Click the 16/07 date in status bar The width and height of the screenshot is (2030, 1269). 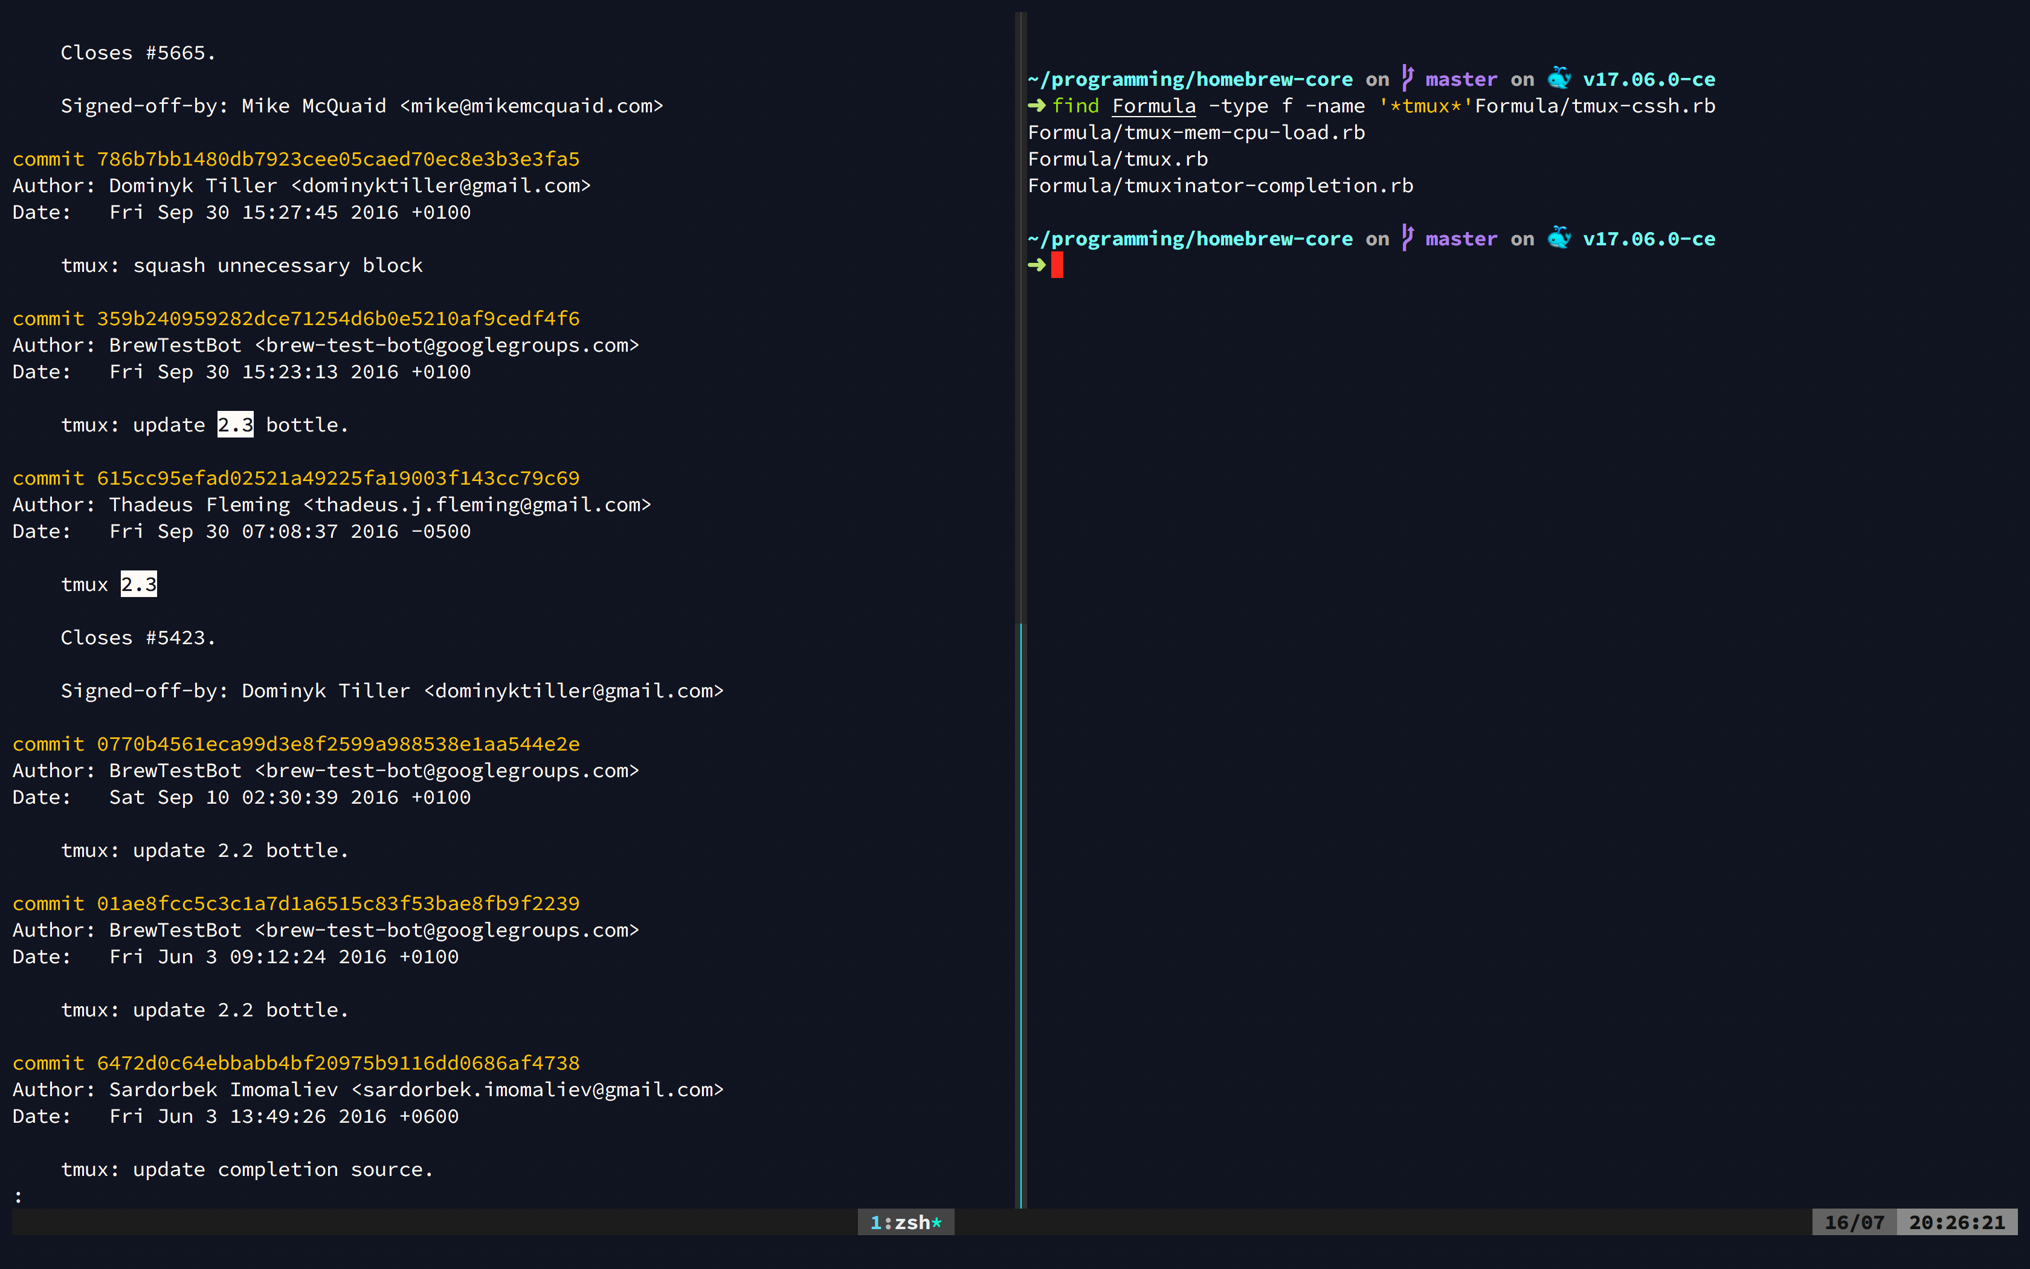1855,1222
